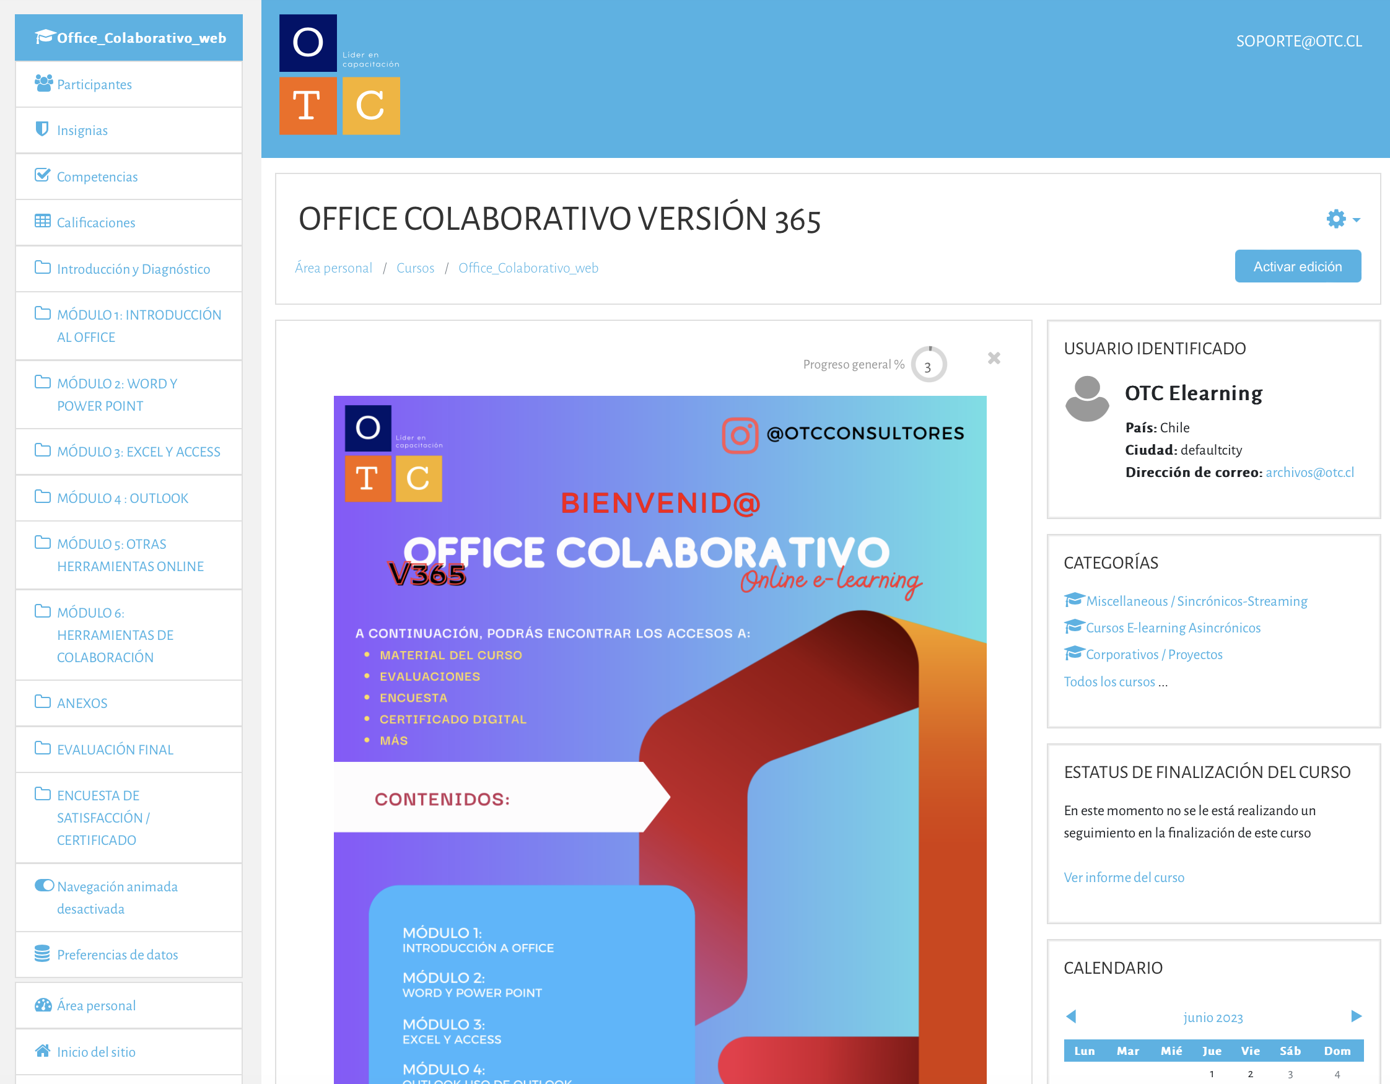1390x1084 pixels.
Task: Click the folder icon for MÓDULO 2
Action: (43, 382)
